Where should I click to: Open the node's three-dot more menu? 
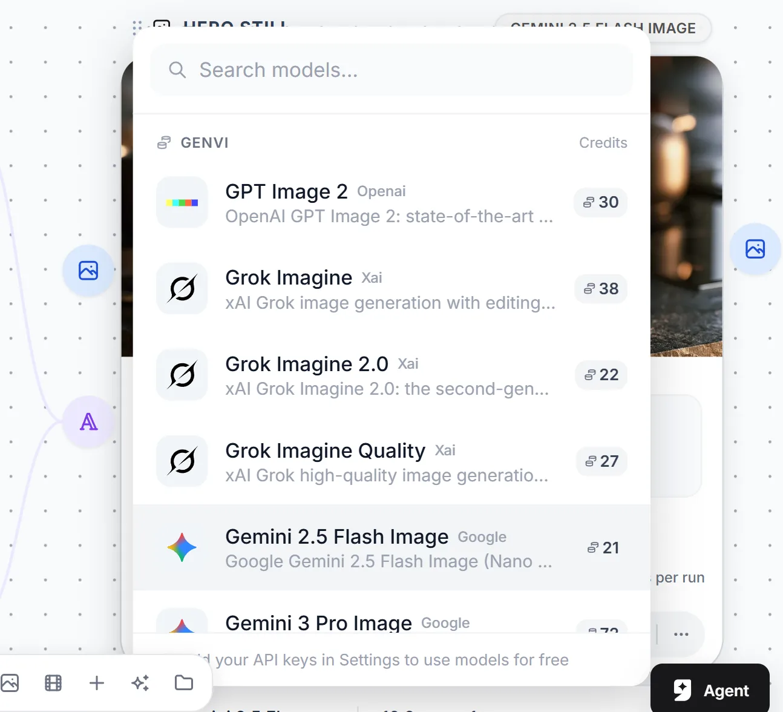click(681, 634)
